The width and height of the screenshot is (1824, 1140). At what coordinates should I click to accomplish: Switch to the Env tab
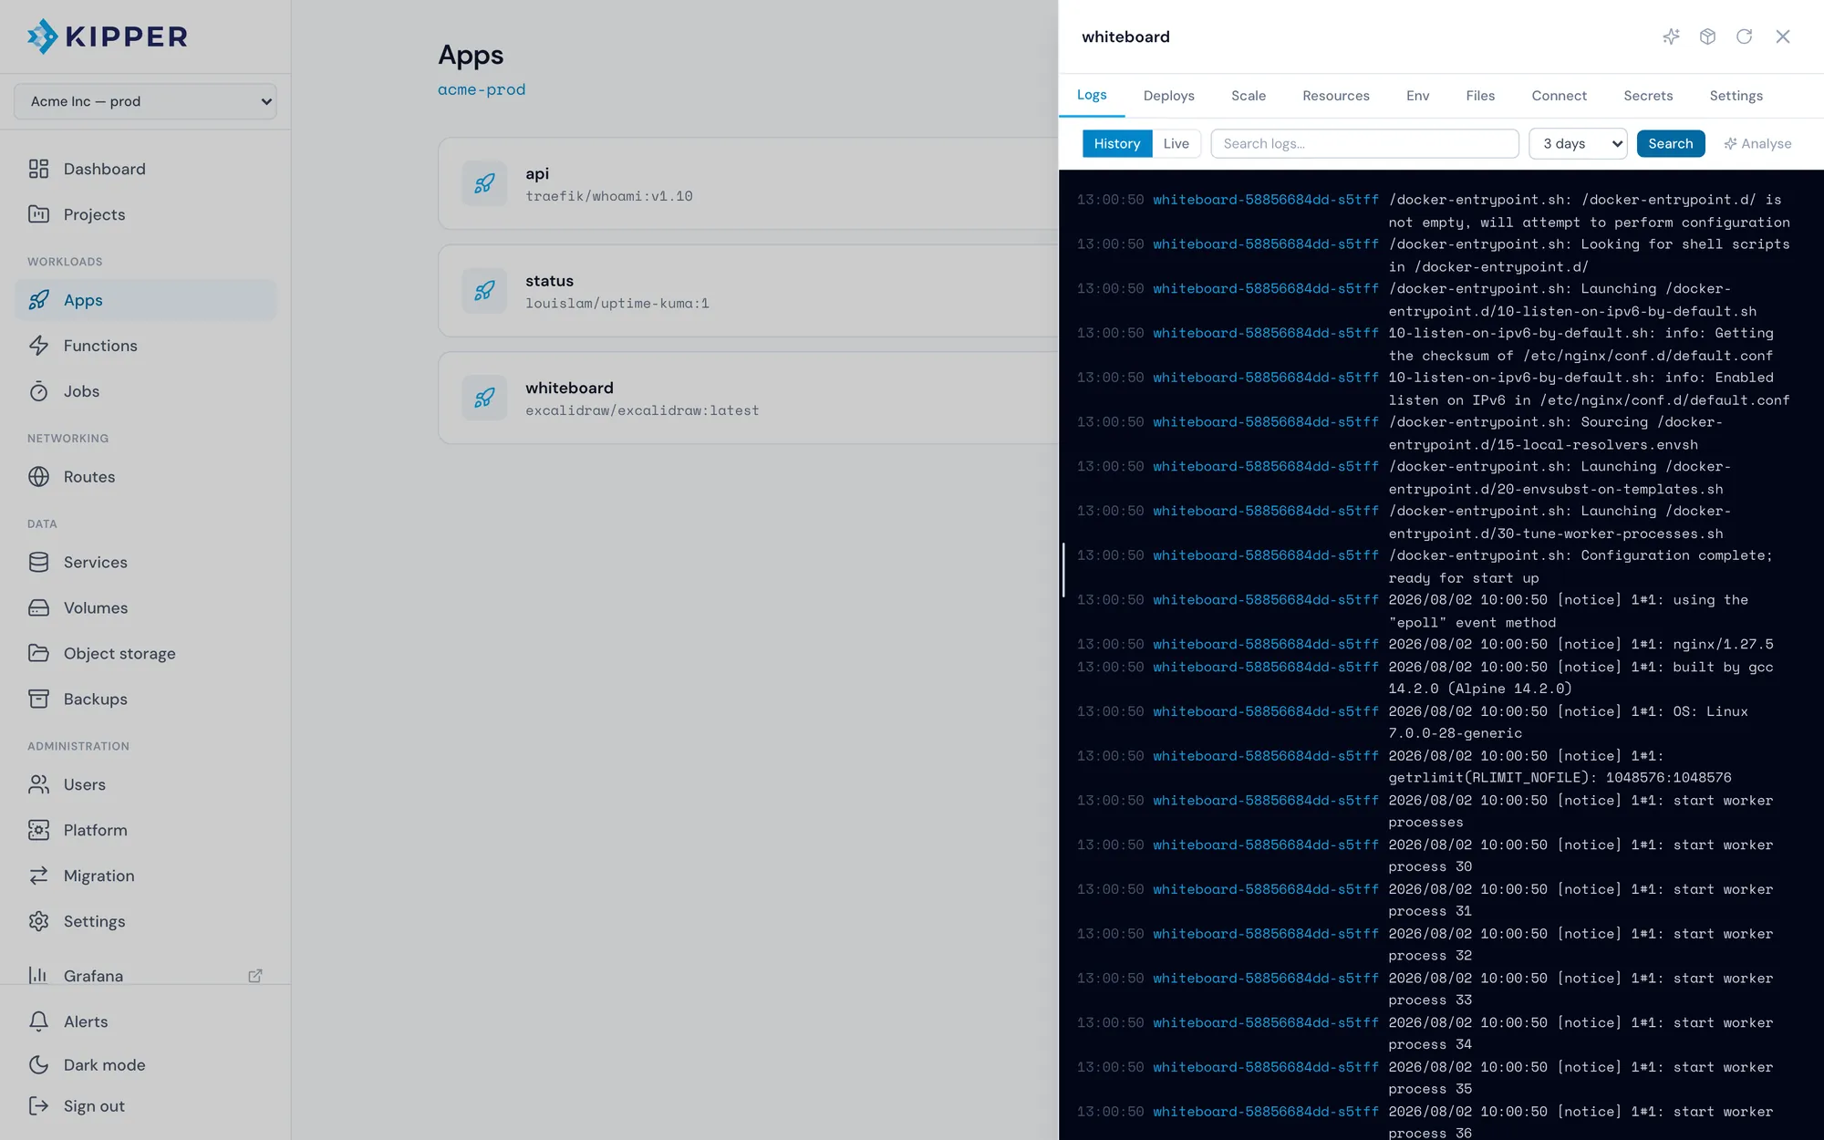[1417, 96]
